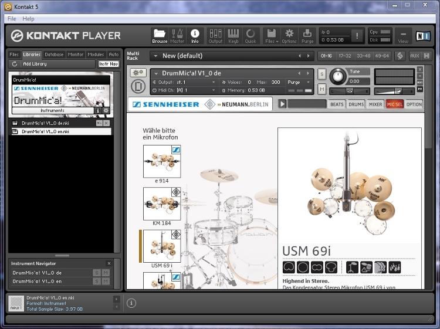Minimize the rack via View button
Viewport: 440px width, 329px height.
[x=403, y=36]
